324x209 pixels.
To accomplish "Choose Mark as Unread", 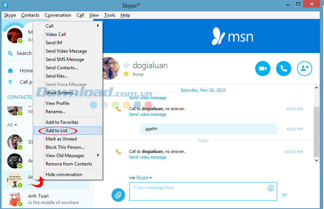I will point(68,139).
